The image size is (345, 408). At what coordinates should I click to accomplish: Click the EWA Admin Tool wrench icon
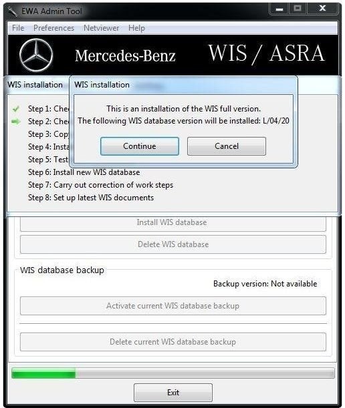pos(12,12)
